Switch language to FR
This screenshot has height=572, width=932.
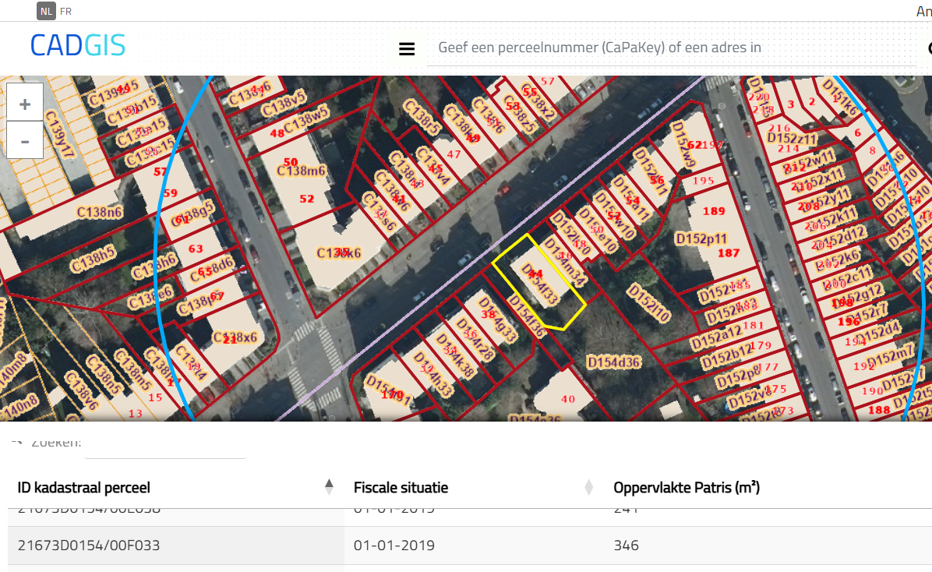point(66,11)
